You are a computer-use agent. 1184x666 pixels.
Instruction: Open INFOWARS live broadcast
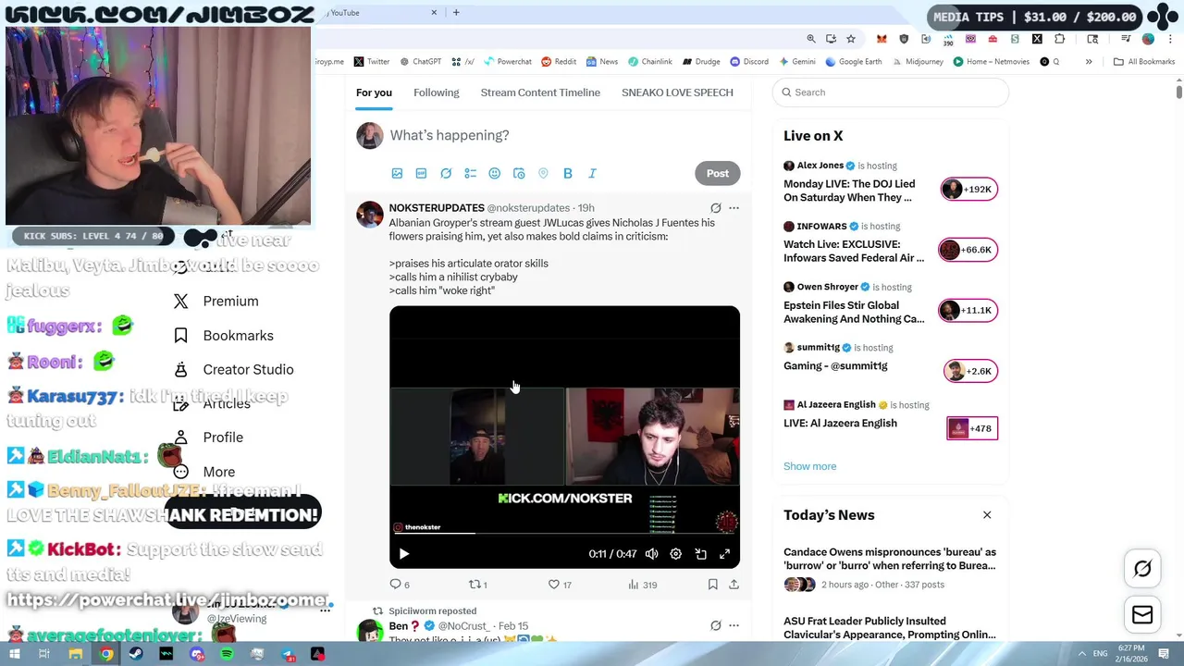[x=890, y=241]
